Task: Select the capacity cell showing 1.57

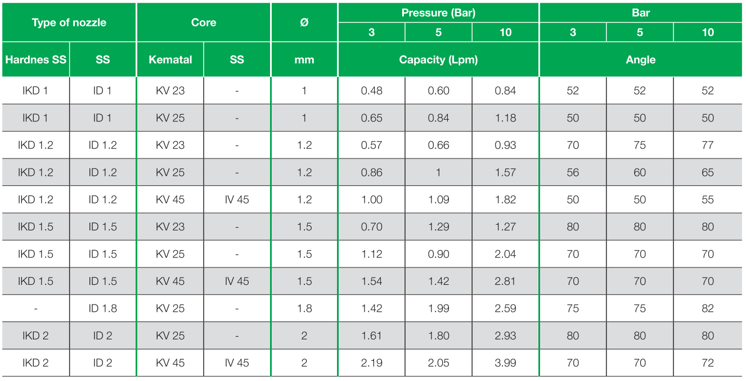Action: pos(505,173)
